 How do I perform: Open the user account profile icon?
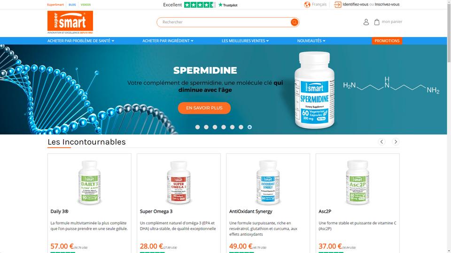coord(366,22)
